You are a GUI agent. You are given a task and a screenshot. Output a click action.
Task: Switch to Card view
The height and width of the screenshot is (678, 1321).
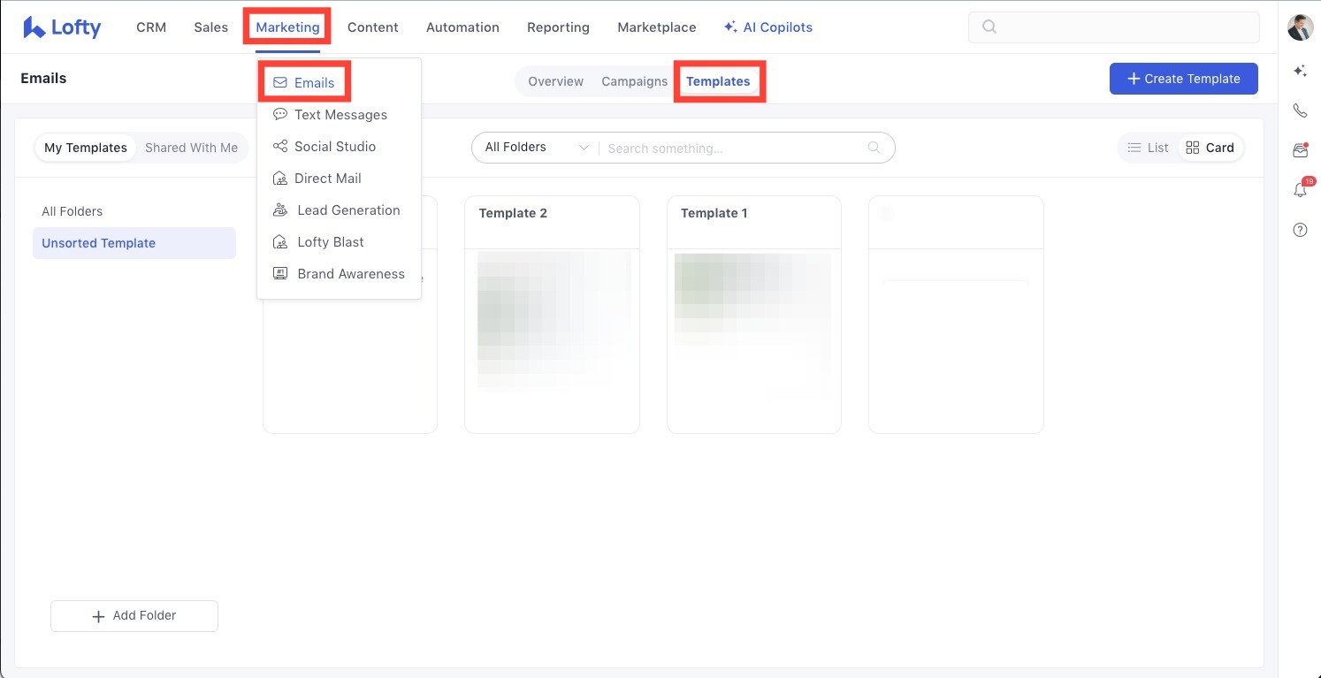tap(1210, 148)
